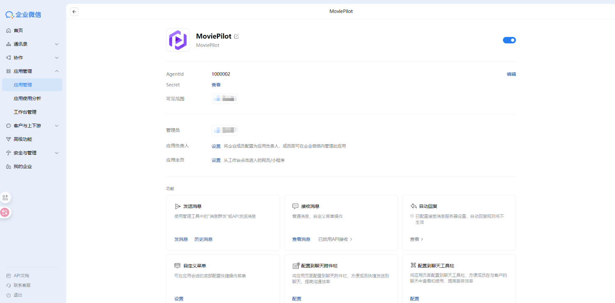Expand the 安全与管理 menu
The image size is (615, 303).
click(33, 153)
